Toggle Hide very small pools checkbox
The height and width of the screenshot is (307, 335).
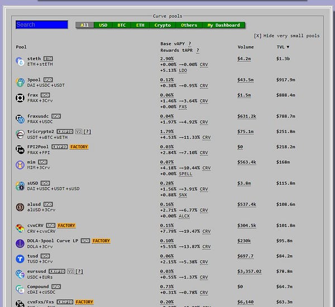point(257,36)
